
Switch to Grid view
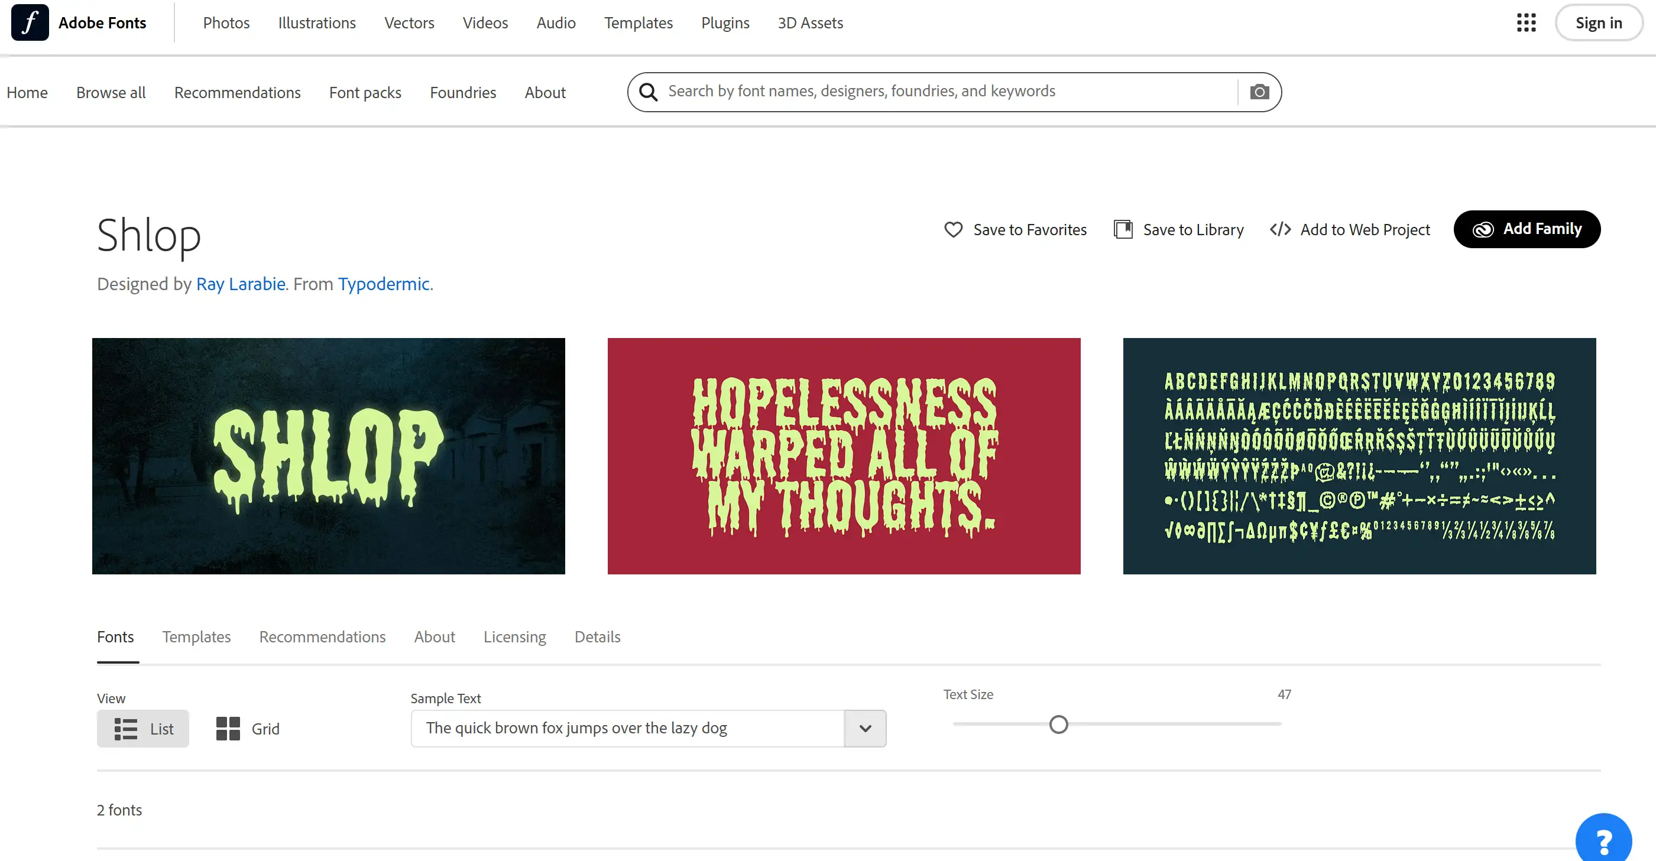coord(248,729)
